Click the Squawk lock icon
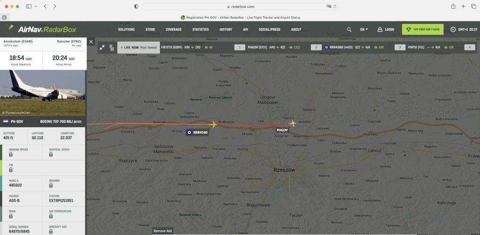This screenshot has width=480, height=235. click(51, 185)
